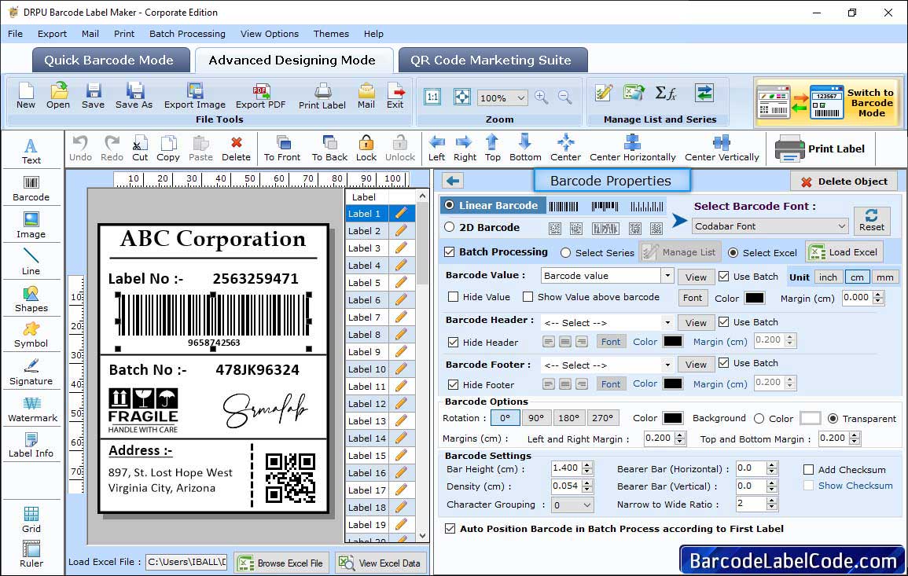Uncheck the Hide Header checkbox
The height and width of the screenshot is (576, 908).
coord(454,342)
